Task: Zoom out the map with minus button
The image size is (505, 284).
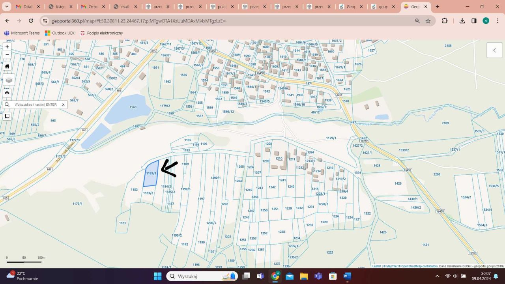Action: click(x=7, y=55)
